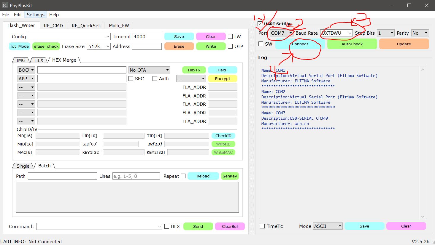Click the green Send button

point(198,226)
